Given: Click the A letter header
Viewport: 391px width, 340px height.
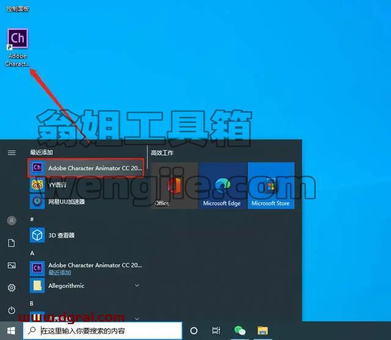Looking at the screenshot, I should click(x=32, y=253).
